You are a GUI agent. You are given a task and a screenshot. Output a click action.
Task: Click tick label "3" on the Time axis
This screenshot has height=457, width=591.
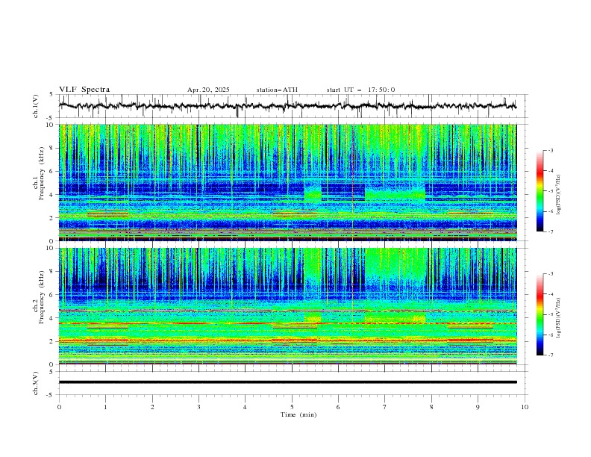pyautogui.click(x=198, y=407)
